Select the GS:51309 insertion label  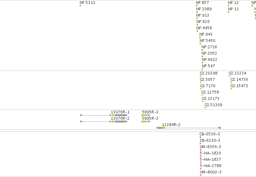(x=213, y=105)
